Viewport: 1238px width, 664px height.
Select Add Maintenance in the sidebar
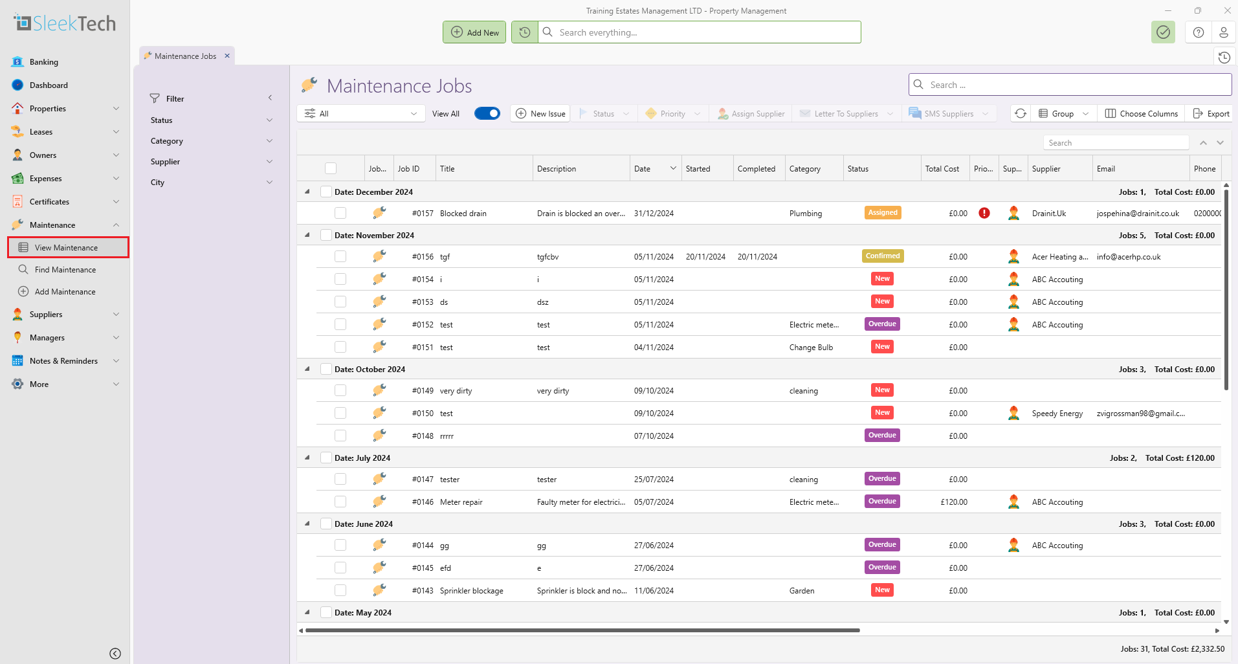coord(65,292)
